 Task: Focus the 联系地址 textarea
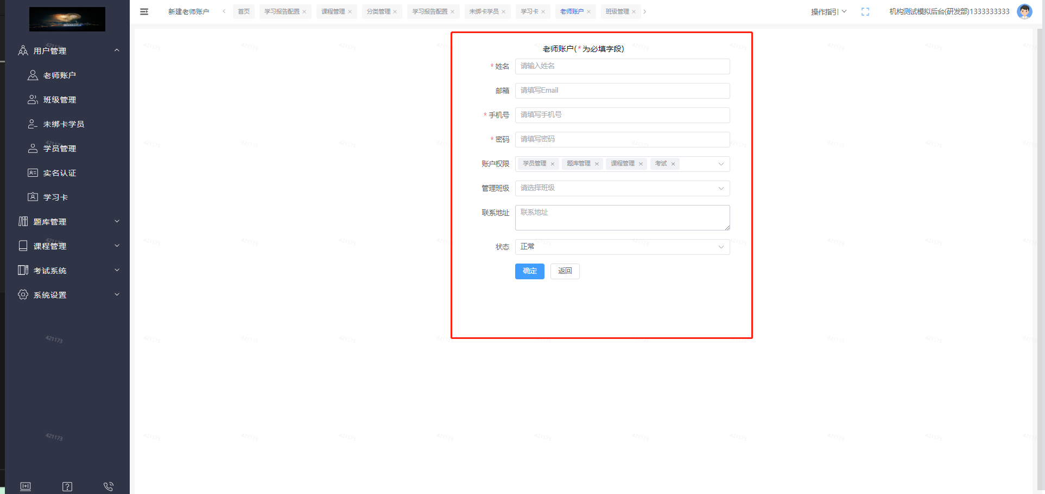tap(622, 217)
